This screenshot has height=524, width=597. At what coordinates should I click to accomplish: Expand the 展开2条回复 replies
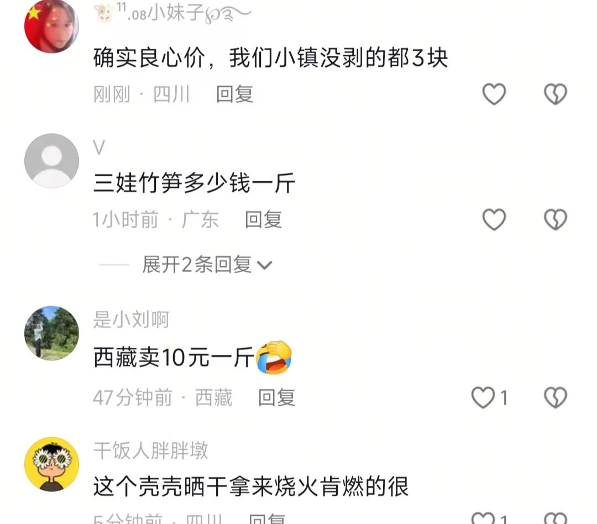(x=207, y=264)
